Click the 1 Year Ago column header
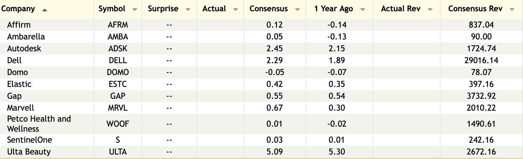This screenshot has width=523, height=159. point(333,9)
